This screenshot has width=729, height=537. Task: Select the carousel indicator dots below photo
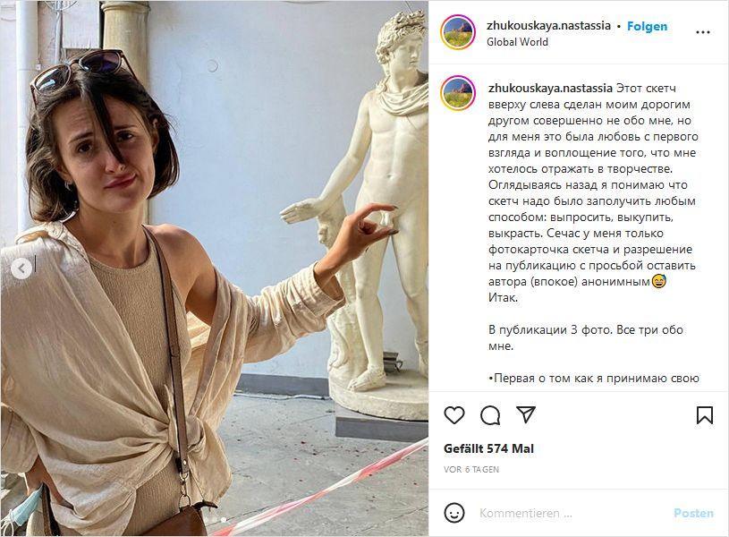coord(215,519)
